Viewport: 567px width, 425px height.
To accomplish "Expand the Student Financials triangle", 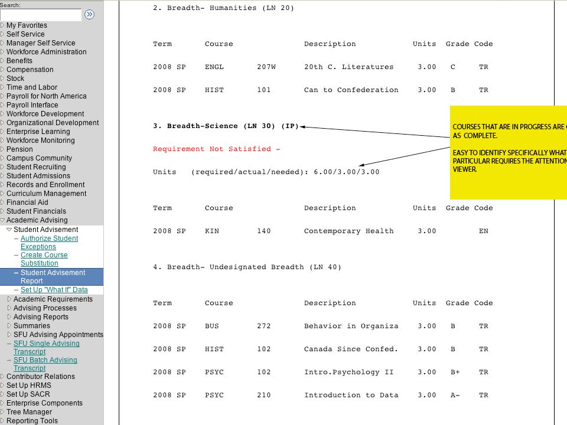I will [x=2, y=211].
